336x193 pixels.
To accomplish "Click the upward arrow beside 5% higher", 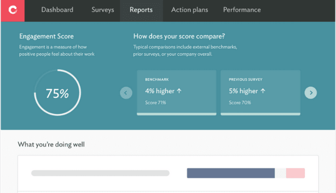I will pos(263,91).
